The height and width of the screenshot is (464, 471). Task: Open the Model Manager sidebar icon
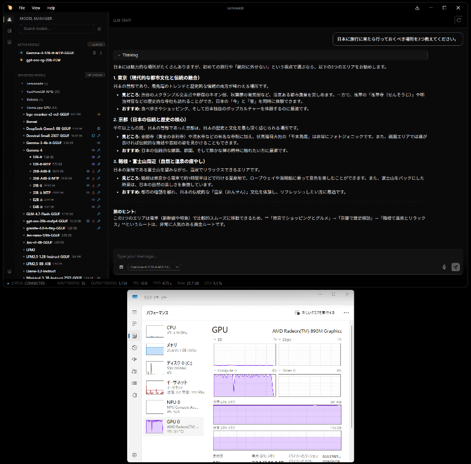pos(9,19)
